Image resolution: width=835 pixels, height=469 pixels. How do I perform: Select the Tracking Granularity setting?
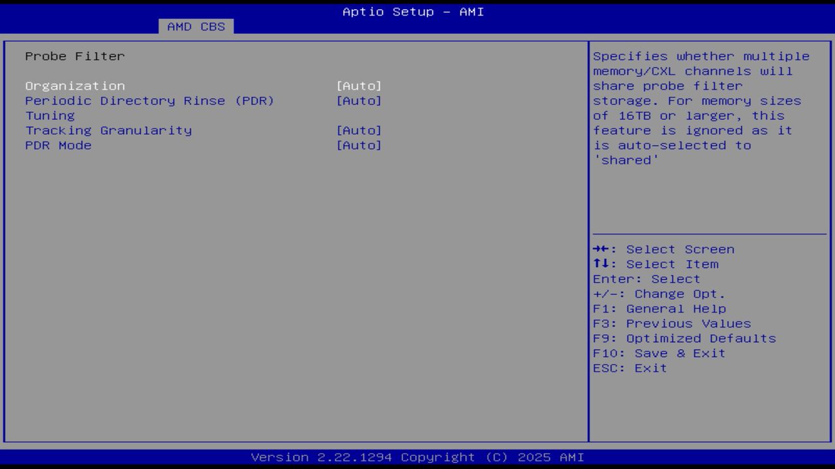click(x=108, y=130)
